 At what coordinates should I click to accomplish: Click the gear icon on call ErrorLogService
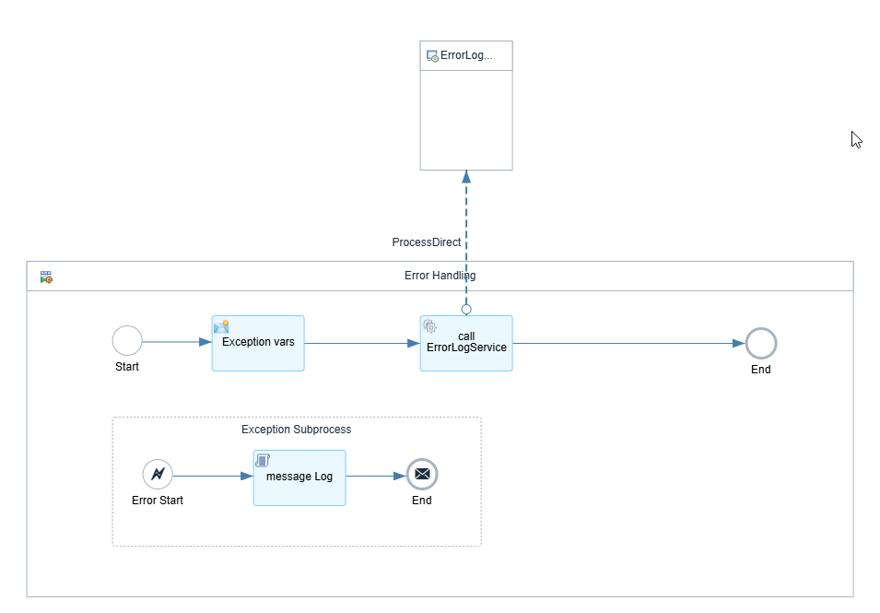[x=429, y=325]
